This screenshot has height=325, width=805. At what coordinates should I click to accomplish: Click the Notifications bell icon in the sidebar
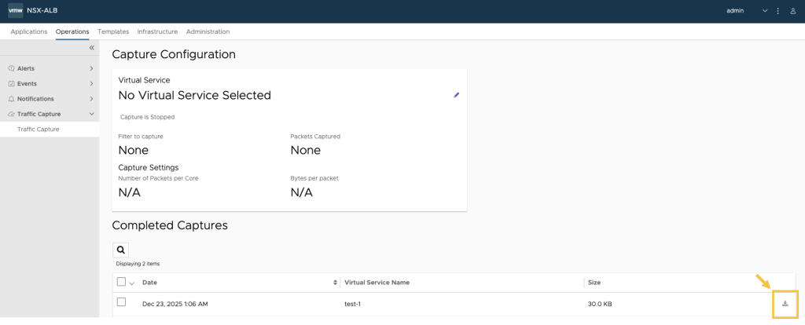point(11,99)
